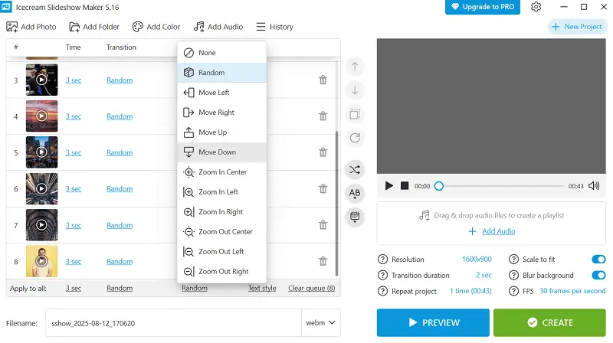Open the webm format dropdown
The width and height of the screenshot is (613, 343).
click(321, 323)
